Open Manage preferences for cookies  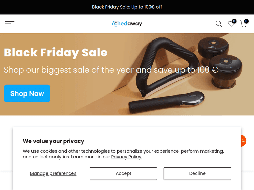coord(53,173)
